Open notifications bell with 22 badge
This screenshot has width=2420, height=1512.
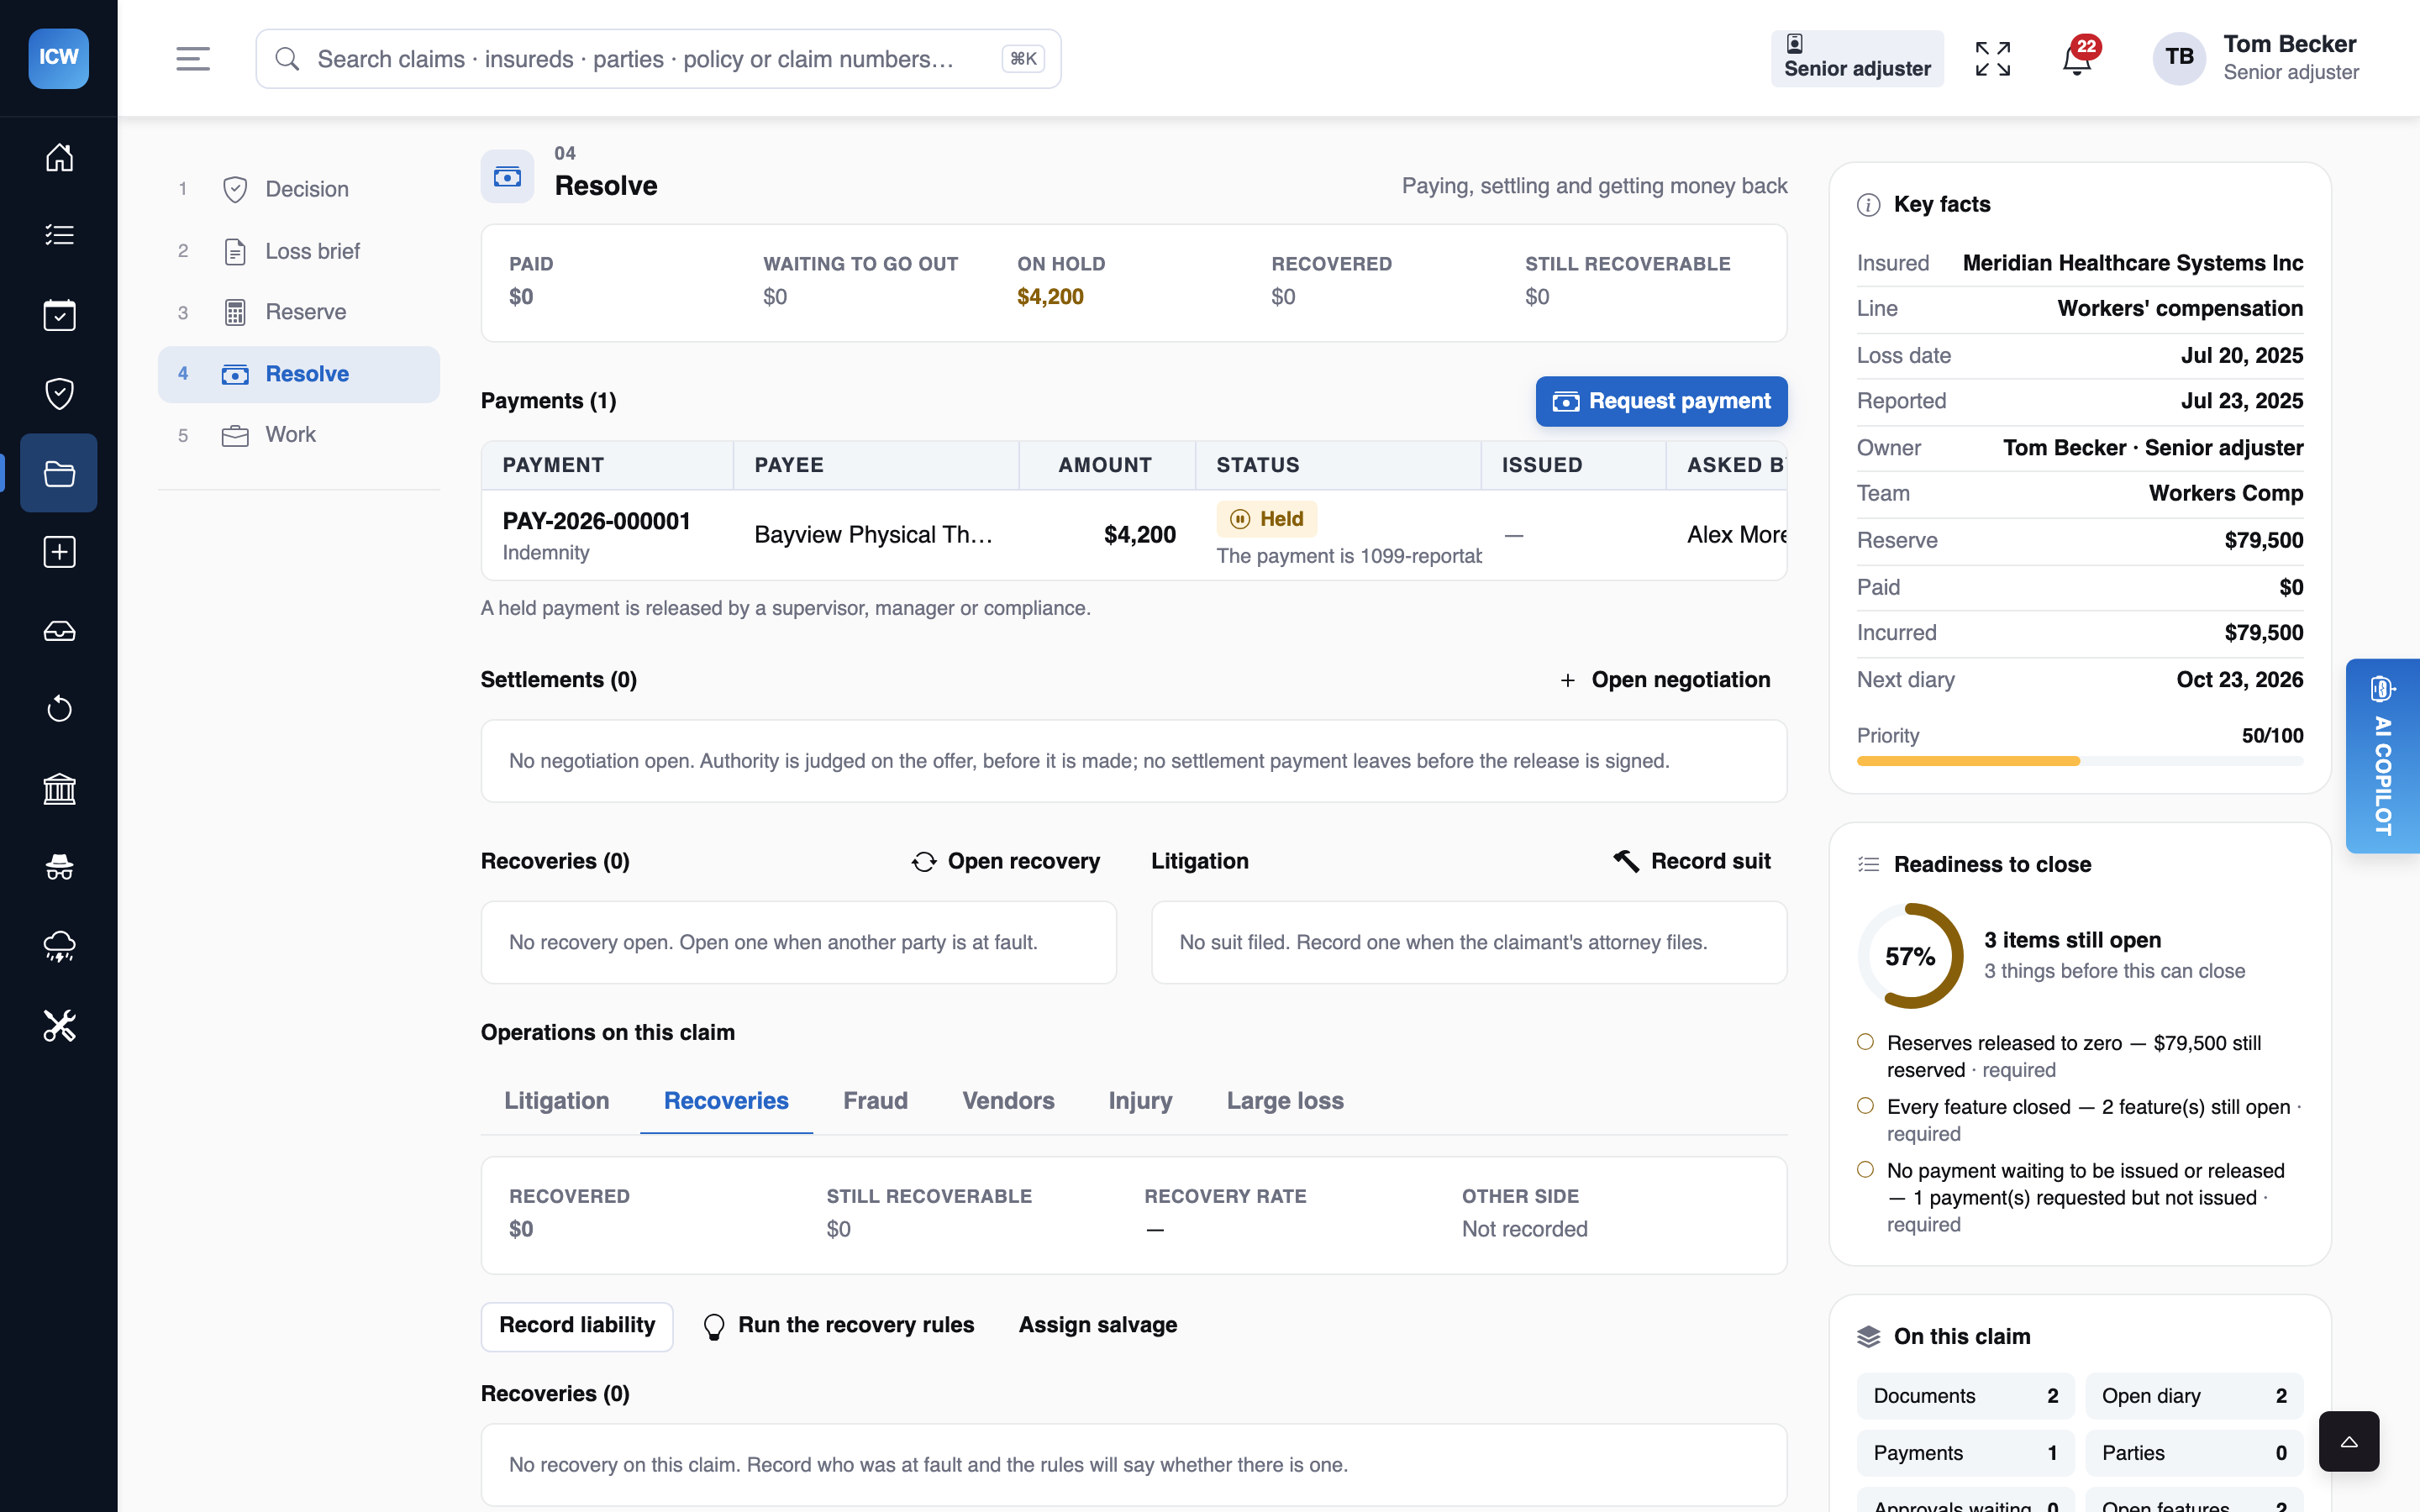[2078, 59]
